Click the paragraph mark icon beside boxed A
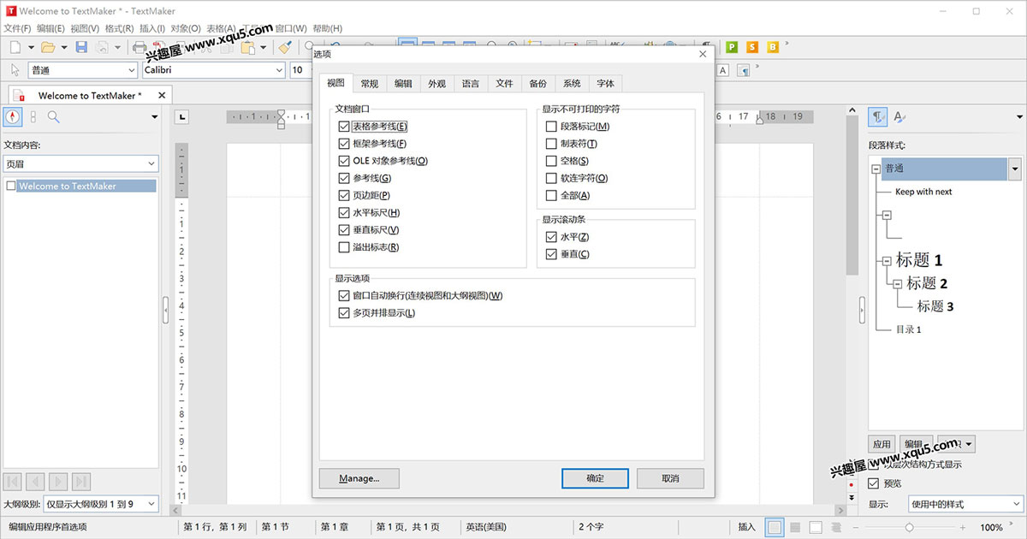 (x=744, y=70)
